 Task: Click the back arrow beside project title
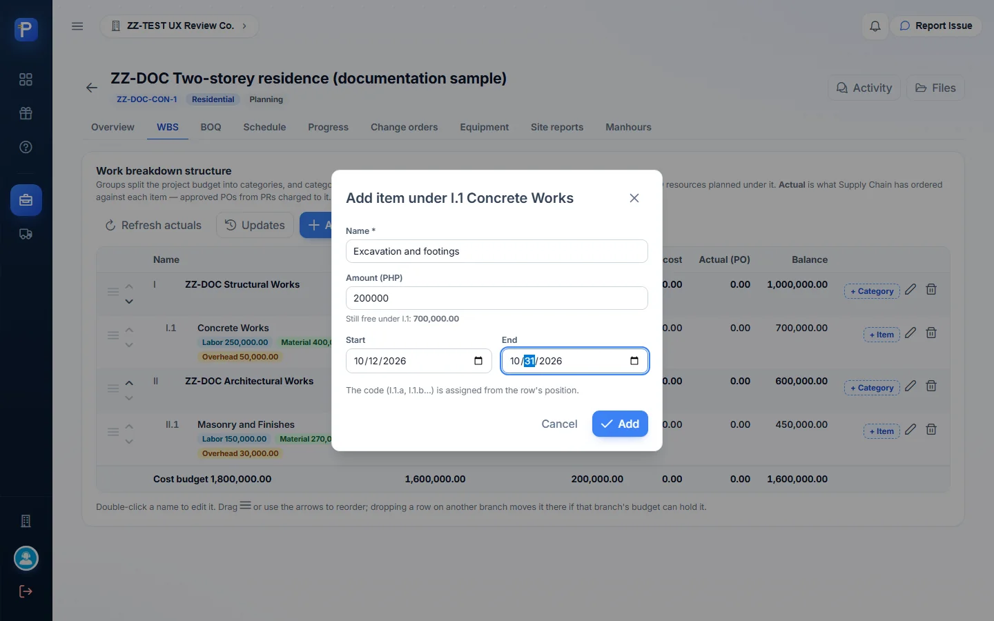(x=92, y=88)
